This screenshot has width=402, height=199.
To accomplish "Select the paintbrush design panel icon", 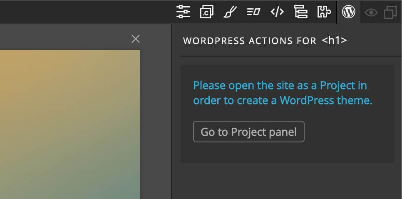I will point(230,12).
